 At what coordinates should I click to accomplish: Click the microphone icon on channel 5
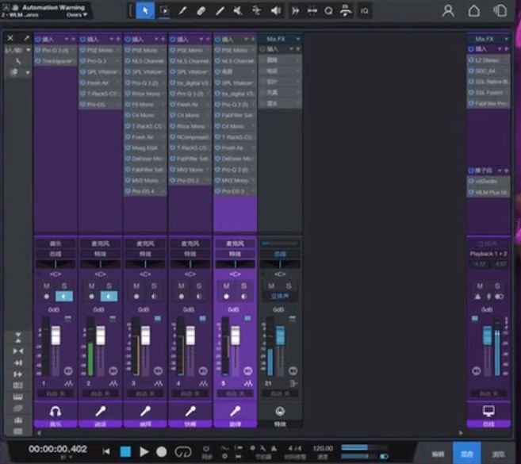[236, 411]
